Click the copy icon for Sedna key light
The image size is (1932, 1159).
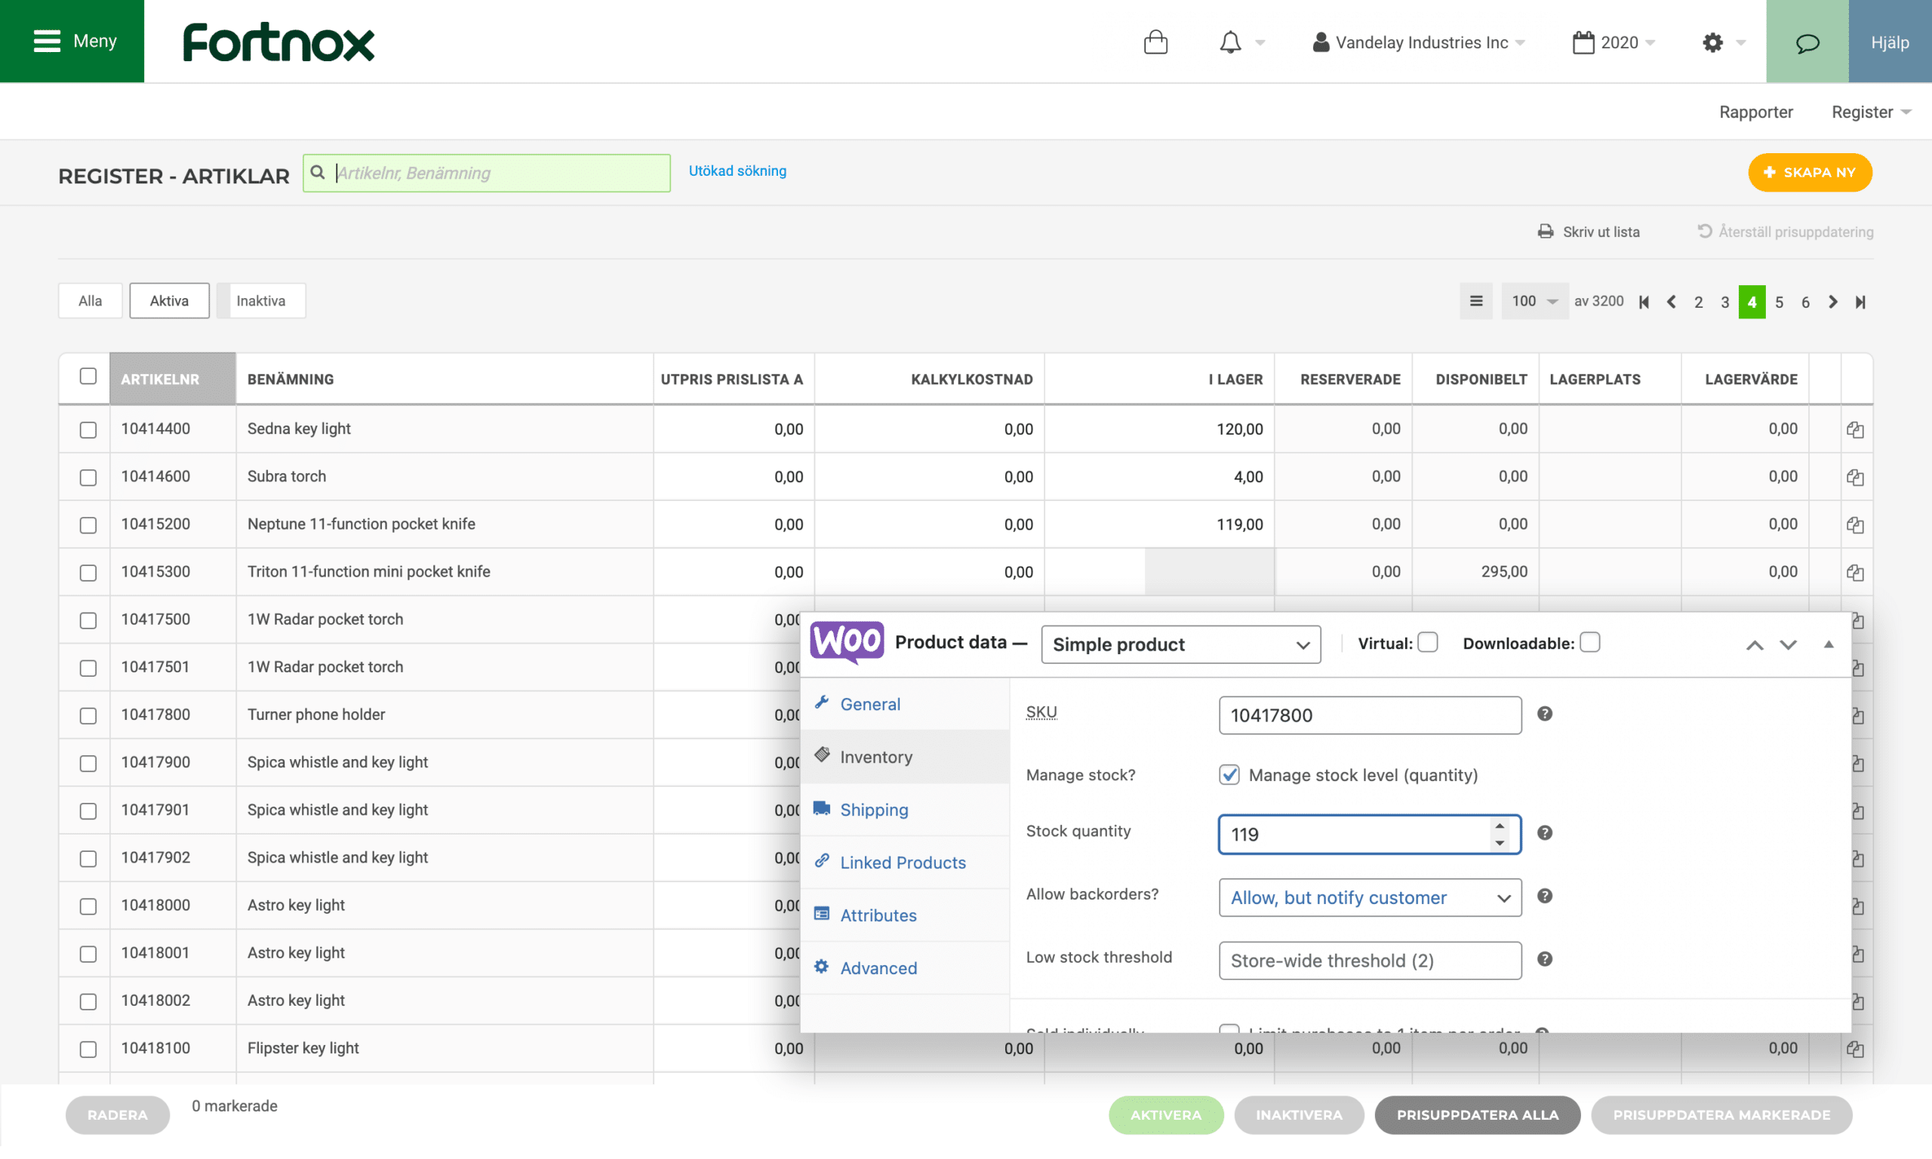(1855, 429)
